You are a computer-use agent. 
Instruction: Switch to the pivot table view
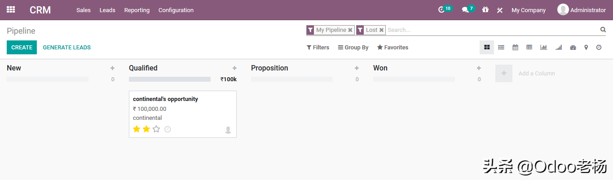pyautogui.click(x=529, y=47)
